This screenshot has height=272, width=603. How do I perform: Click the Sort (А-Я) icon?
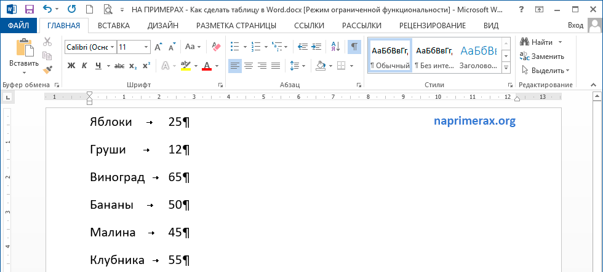[x=335, y=47]
